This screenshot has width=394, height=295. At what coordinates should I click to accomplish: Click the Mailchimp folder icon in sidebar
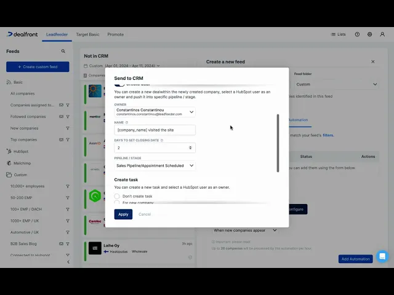click(9, 163)
